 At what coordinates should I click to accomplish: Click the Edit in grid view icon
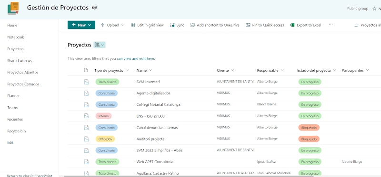click(x=133, y=25)
